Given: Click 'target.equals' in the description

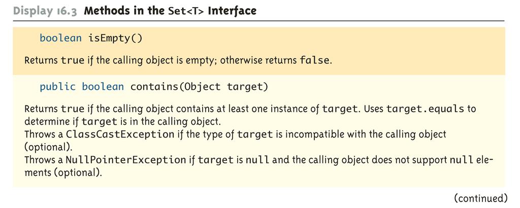Looking at the screenshot, I should [x=425, y=109].
